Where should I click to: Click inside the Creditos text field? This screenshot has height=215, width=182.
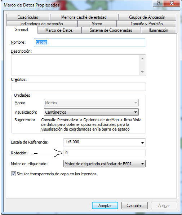pyautogui.click(x=79, y=87)
